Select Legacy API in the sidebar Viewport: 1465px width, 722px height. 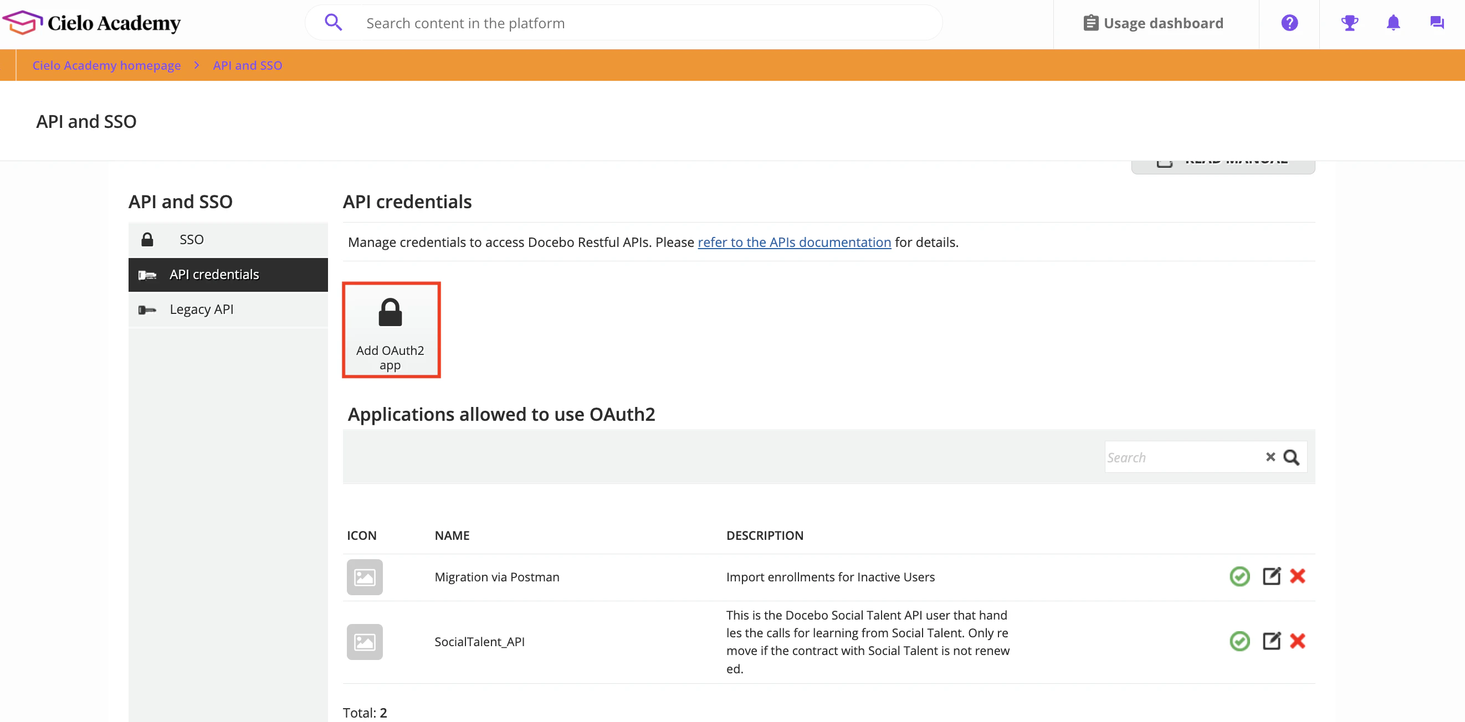[x=201, y=310]
